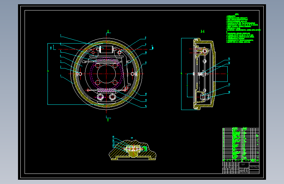284x184 pixels.
Task: Click part callout number 18
Action: coord(229,92)
